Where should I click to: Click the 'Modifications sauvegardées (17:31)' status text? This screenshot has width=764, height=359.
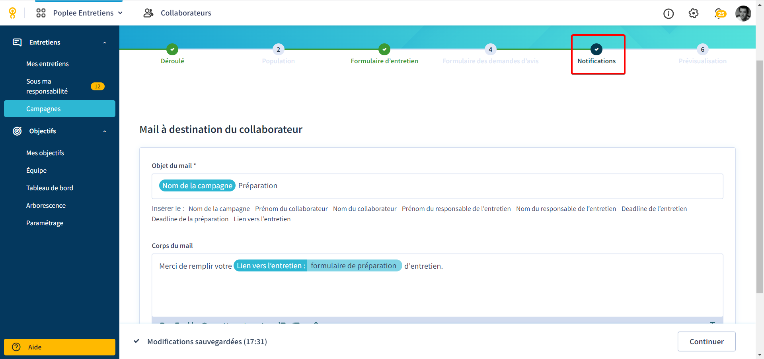tap(207, 341)
